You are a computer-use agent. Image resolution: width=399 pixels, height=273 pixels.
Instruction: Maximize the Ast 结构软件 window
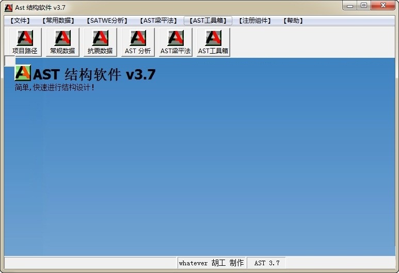[x=364, y=6]
